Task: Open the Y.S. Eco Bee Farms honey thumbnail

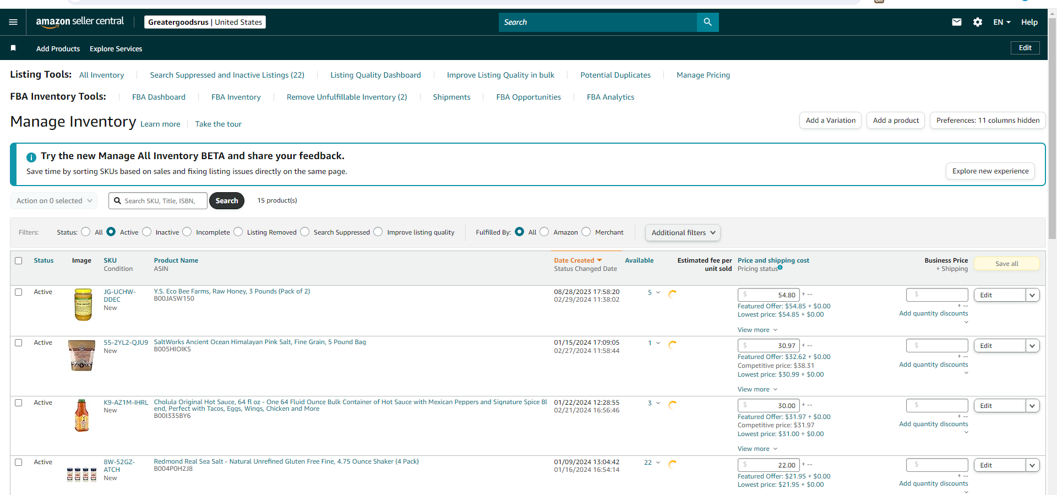Action: coord(83,304)
